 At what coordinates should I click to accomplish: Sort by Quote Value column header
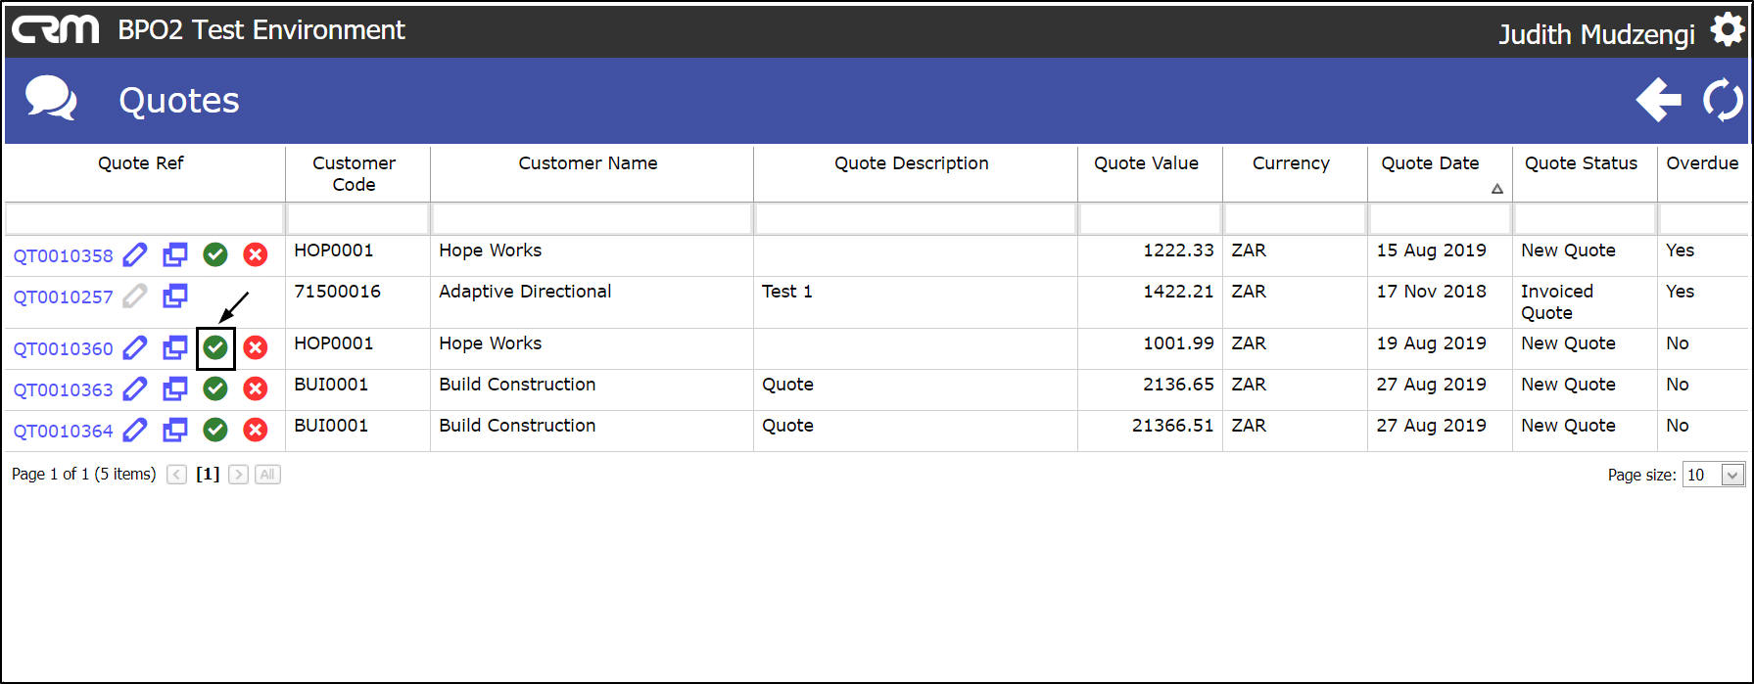point(1146,163)
